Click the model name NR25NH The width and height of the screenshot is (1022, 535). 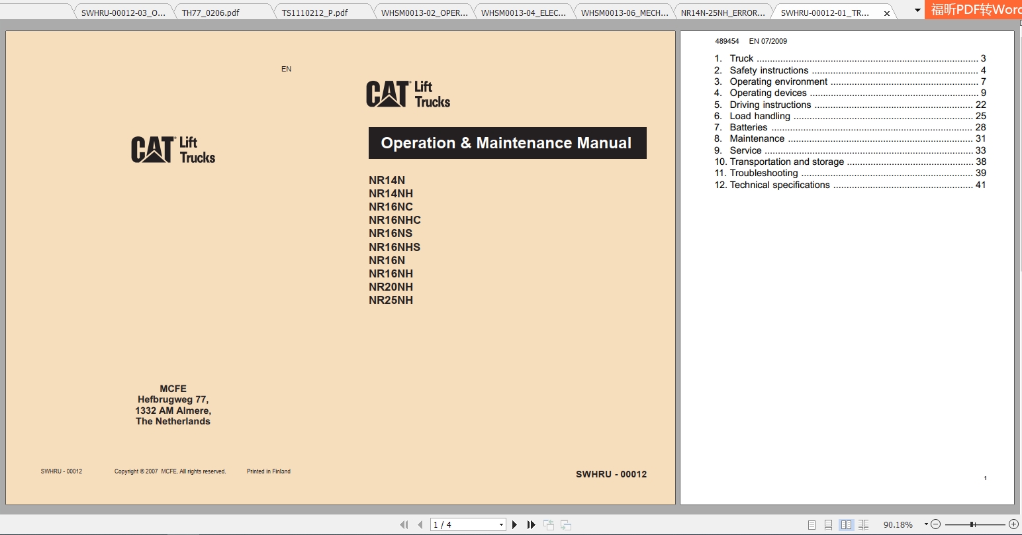click(391, 300)
